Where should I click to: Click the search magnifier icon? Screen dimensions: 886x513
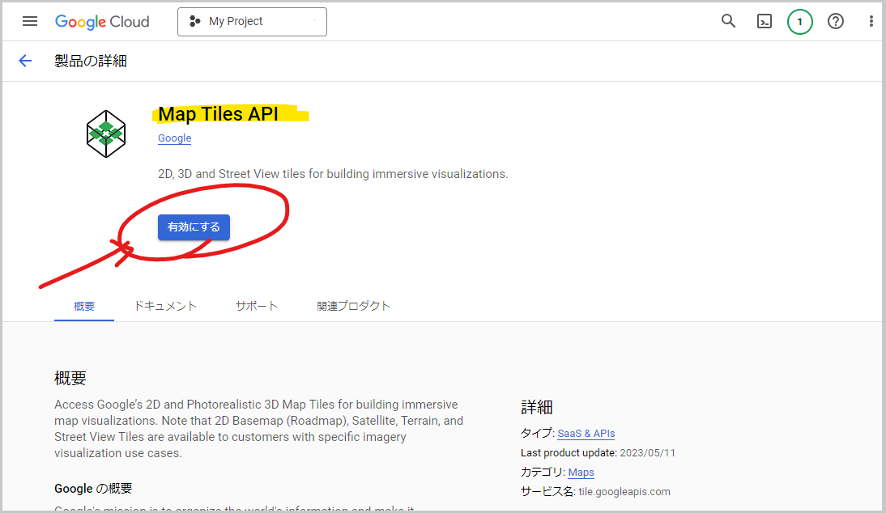tap(728, 22)
